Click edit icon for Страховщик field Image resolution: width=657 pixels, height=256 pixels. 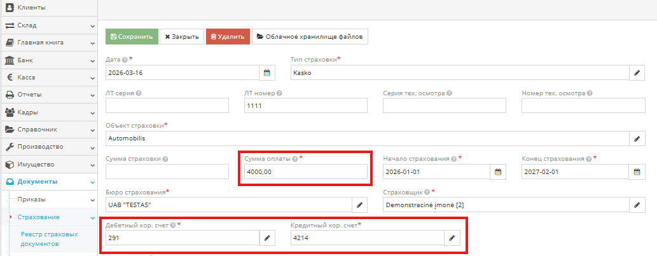pos(637,205)
